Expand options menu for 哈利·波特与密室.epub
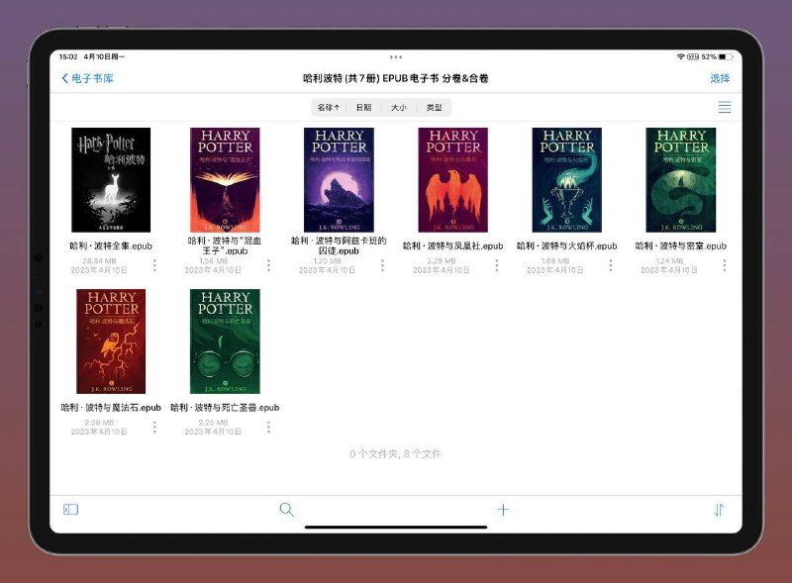 click(x=725, y=265)
